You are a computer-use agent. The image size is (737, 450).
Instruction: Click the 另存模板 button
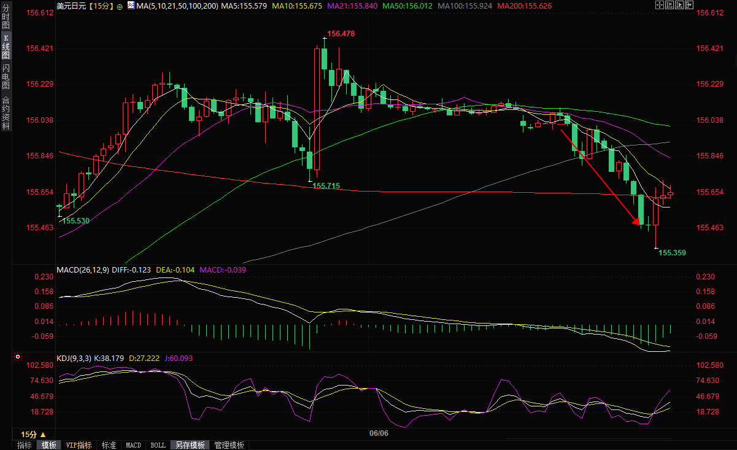click(x=190, y=445)
